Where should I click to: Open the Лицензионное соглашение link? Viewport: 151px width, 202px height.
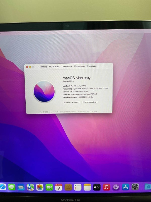click(x=87, y=112)
